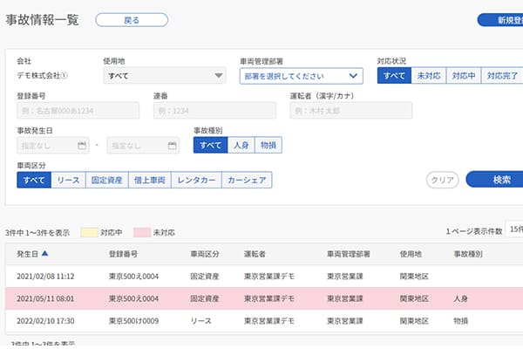Filter by 対応中 status
Image resolution: width=523 pixels, height=349 pixels.
click(x=464, y=76)
